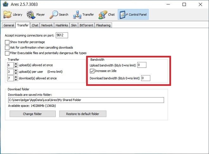Click the Available space text
209x154 pixels.
point(32,106)
